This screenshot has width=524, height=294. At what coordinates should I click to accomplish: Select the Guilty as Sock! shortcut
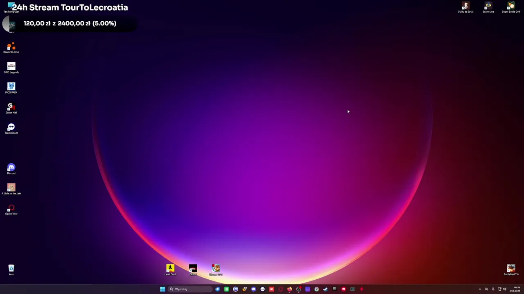click(465, 7)
